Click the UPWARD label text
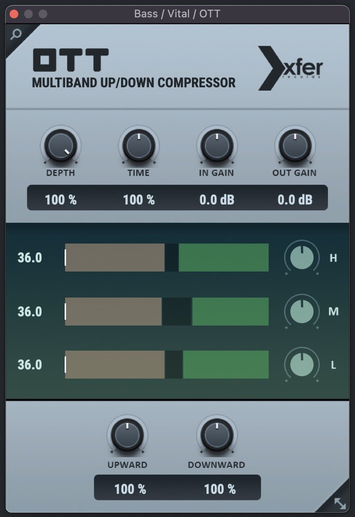This screenshot has width=355, height=517. click(x=127, y=464)
